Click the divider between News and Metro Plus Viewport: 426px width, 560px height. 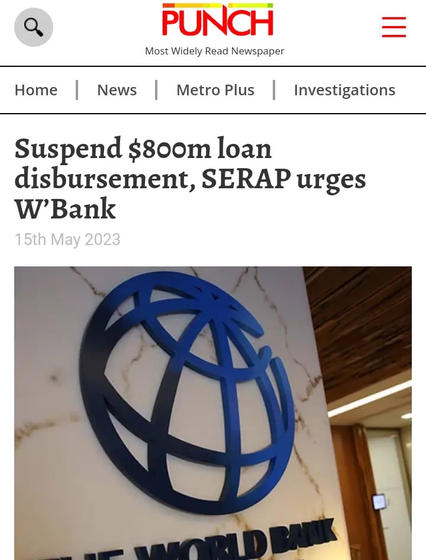[x=156, y=90]
